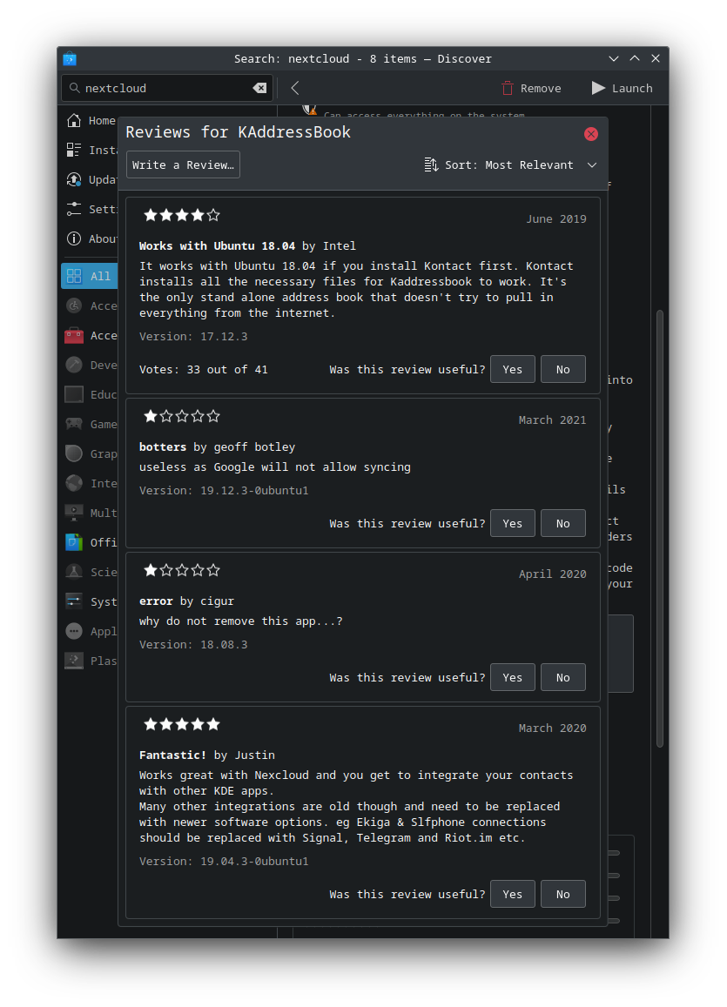Click the 'Works with Ubuntu 18.04' review title

217,246
